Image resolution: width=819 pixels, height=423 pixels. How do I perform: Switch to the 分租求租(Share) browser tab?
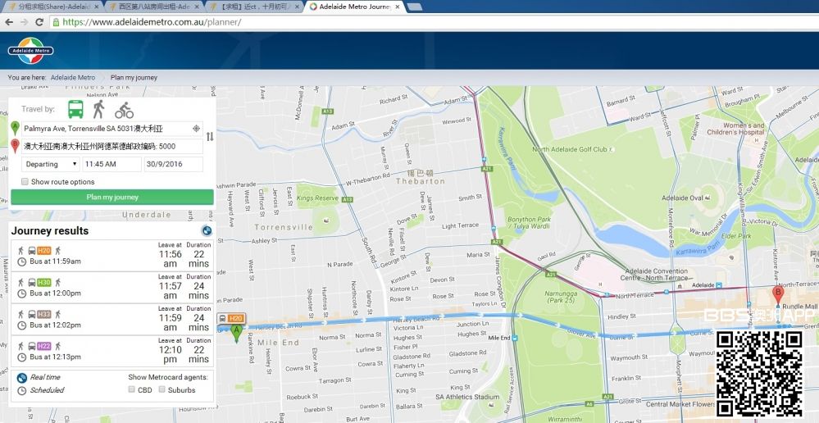pyautogui.click(x=53, y=7)
